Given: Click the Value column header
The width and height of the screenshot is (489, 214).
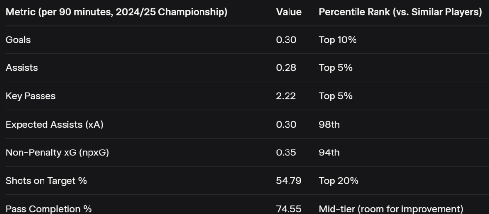Looking at the screenshot, I should pyautogui.click(x=289, y=12).
